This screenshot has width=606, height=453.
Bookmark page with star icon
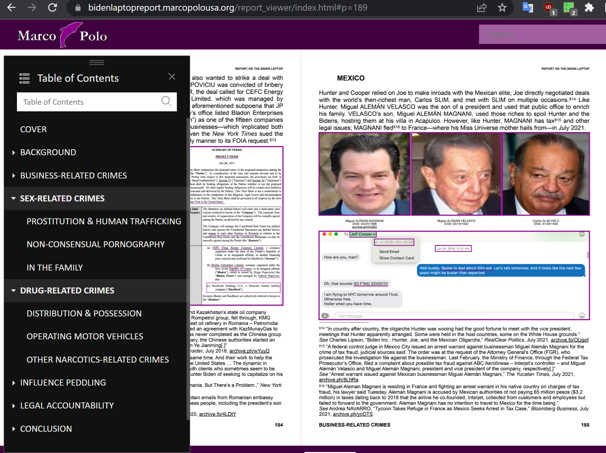tap(502, 7)
